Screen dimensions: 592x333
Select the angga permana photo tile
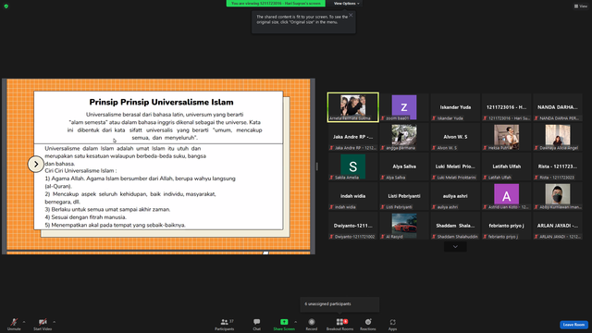pyautogui.click(x=404, y=137)
